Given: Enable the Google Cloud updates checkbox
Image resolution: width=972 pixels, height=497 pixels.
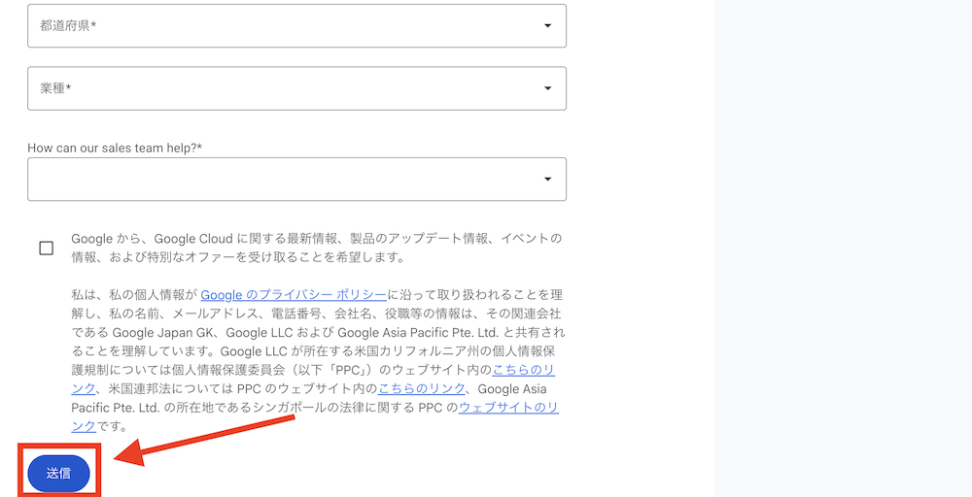Looking at the screenshot, I should (x=47, y=248).
